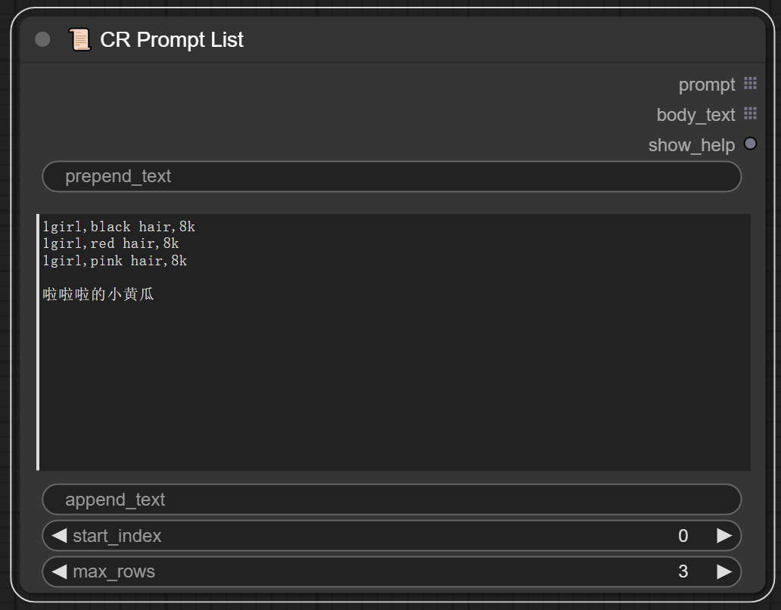Viewport: 781px width, 610px height.
Task: Increase start_index with the right arrow
Action: point(723,536)
